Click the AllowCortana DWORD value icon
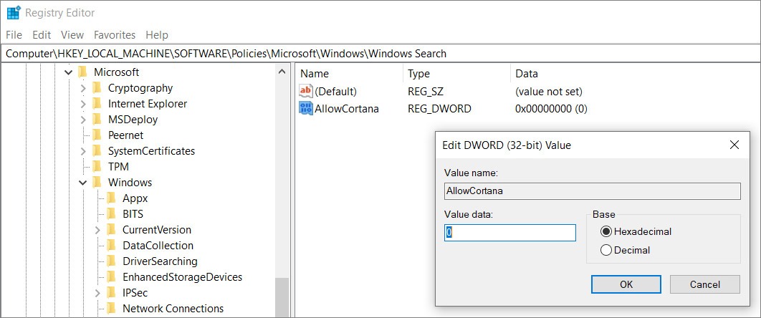 (306, 109)
